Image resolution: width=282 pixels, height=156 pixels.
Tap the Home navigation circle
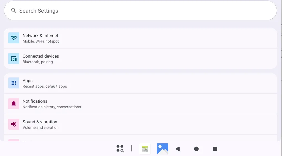(196, 149)
